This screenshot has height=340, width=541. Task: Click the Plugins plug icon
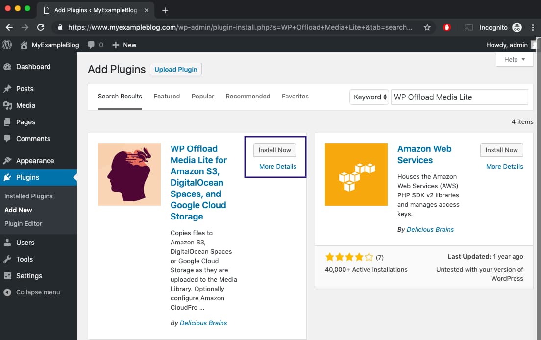click(x=7, y=177)
